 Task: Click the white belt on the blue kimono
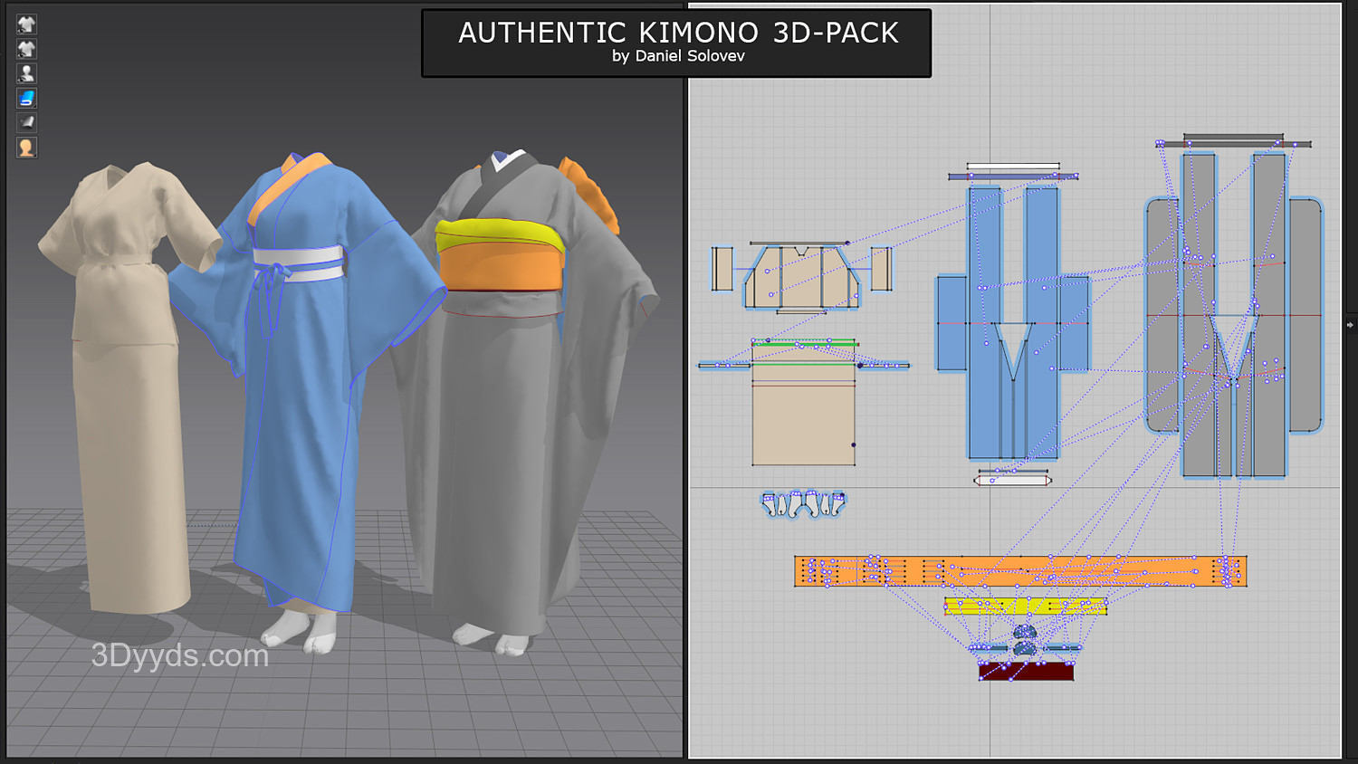coord(299,258)
